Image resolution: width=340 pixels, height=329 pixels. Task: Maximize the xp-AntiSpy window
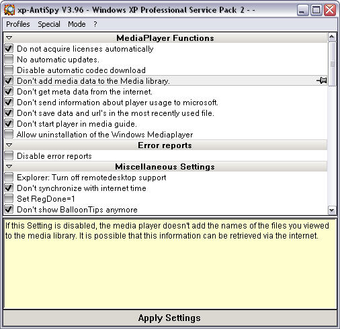(x=316, y=10)
